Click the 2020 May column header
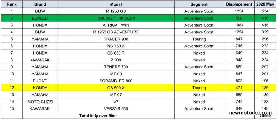 click(x=265, y=4)
